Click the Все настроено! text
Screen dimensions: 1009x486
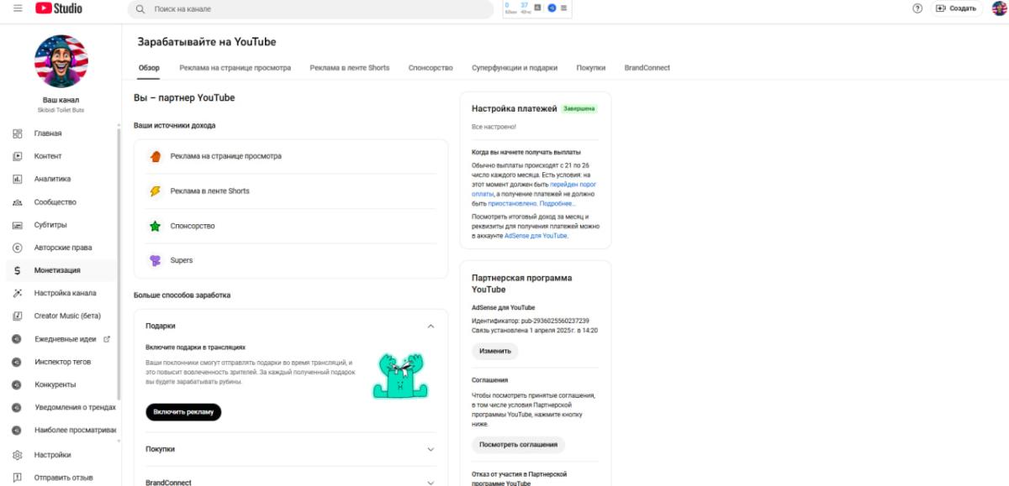494,127
